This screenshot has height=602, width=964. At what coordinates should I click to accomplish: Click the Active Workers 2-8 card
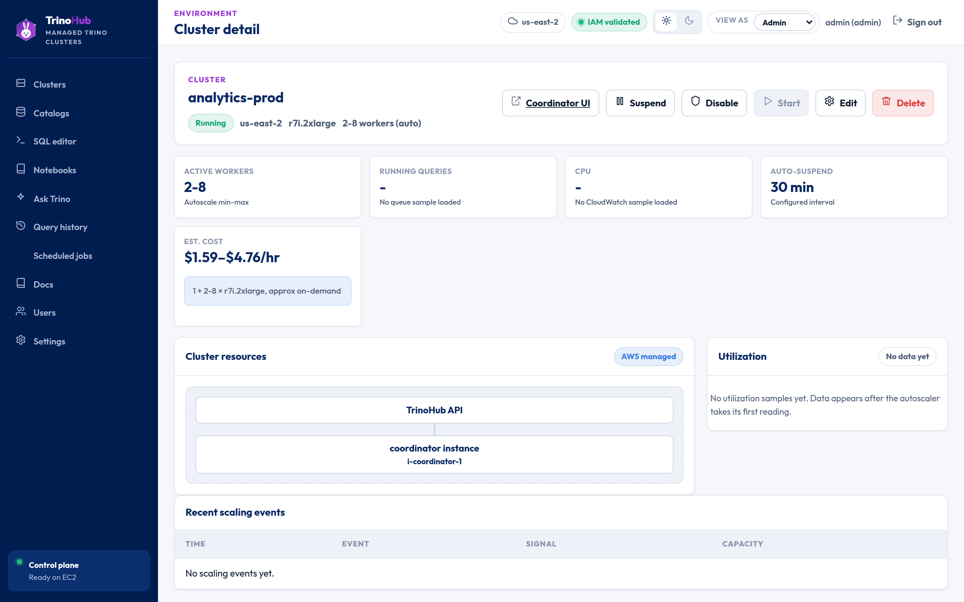pyautogui.click(x=268, y=187)
